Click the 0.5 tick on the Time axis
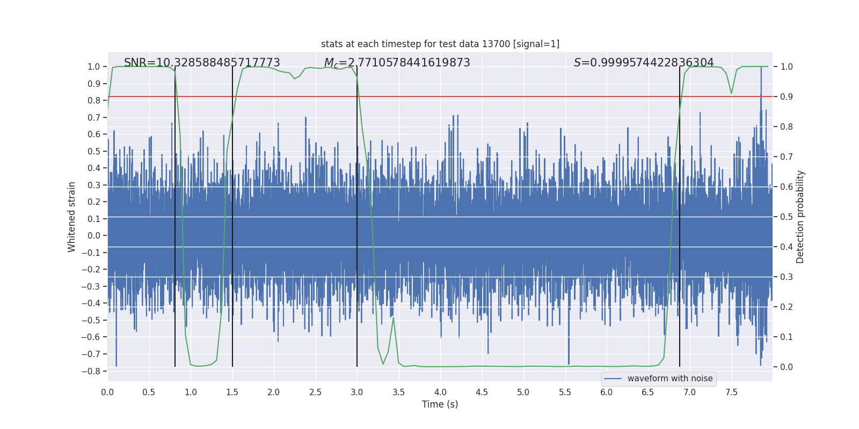This screenshot has height=429, width=859. tap(149, 392)
